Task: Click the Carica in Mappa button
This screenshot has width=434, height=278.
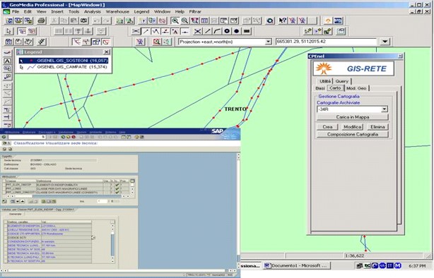Action: [352, 117]
